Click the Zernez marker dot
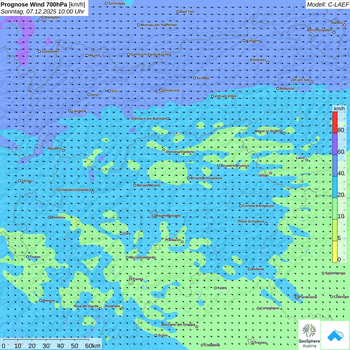This screenshot has width=350, height=350. pos(19,181)
